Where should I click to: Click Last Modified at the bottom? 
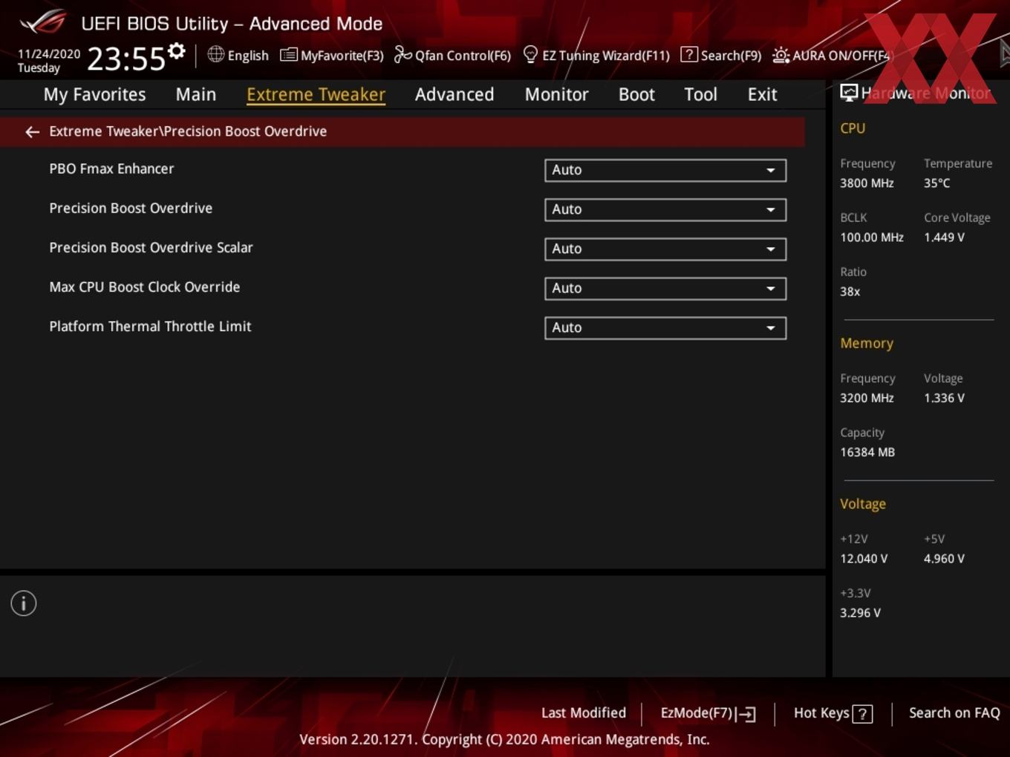coord(584,713)
